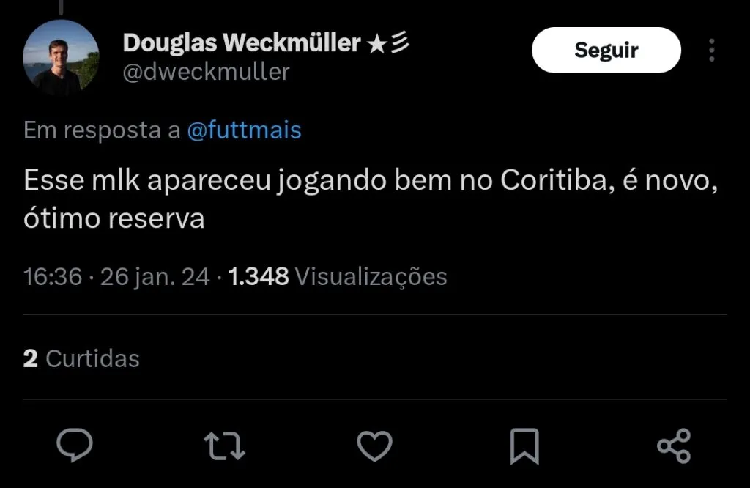
Task: Click the 16:36 timestamp
Action: pyautogui.click(x=52, y=276)
